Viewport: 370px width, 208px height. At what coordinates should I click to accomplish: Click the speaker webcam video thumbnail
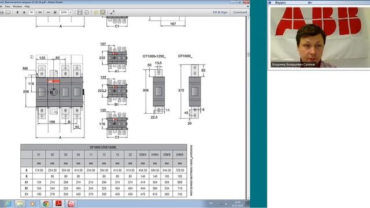[320, 38]
